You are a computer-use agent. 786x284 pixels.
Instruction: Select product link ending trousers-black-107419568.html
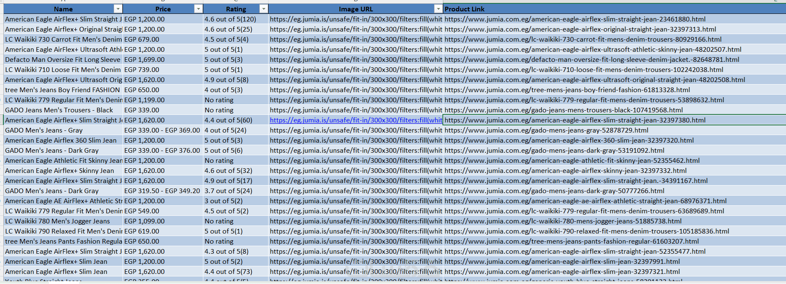614,110
